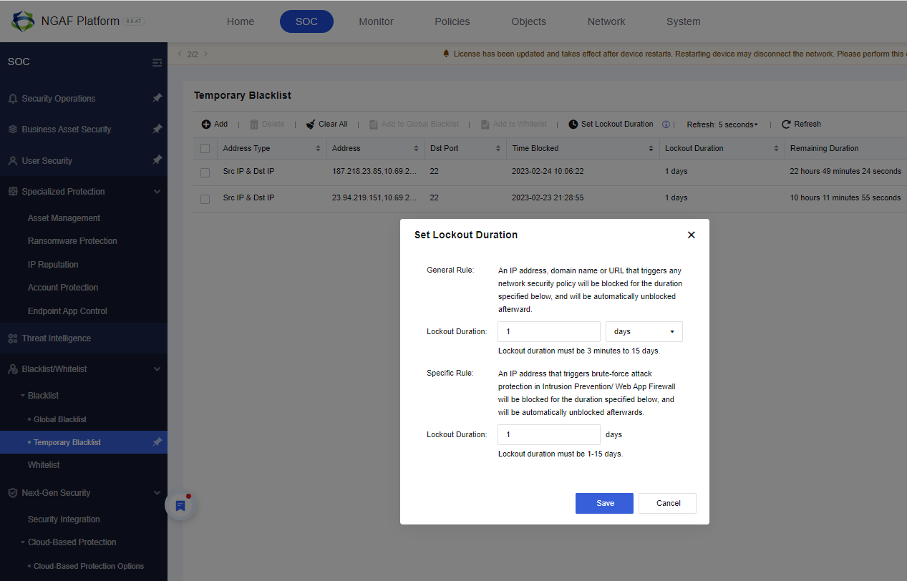The width and height of the screenshot is (907, 581).
Task: Open the floating chat assistant icon
Action: [180, 506]
